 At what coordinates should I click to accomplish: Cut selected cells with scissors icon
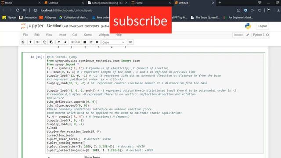point(38,42)
